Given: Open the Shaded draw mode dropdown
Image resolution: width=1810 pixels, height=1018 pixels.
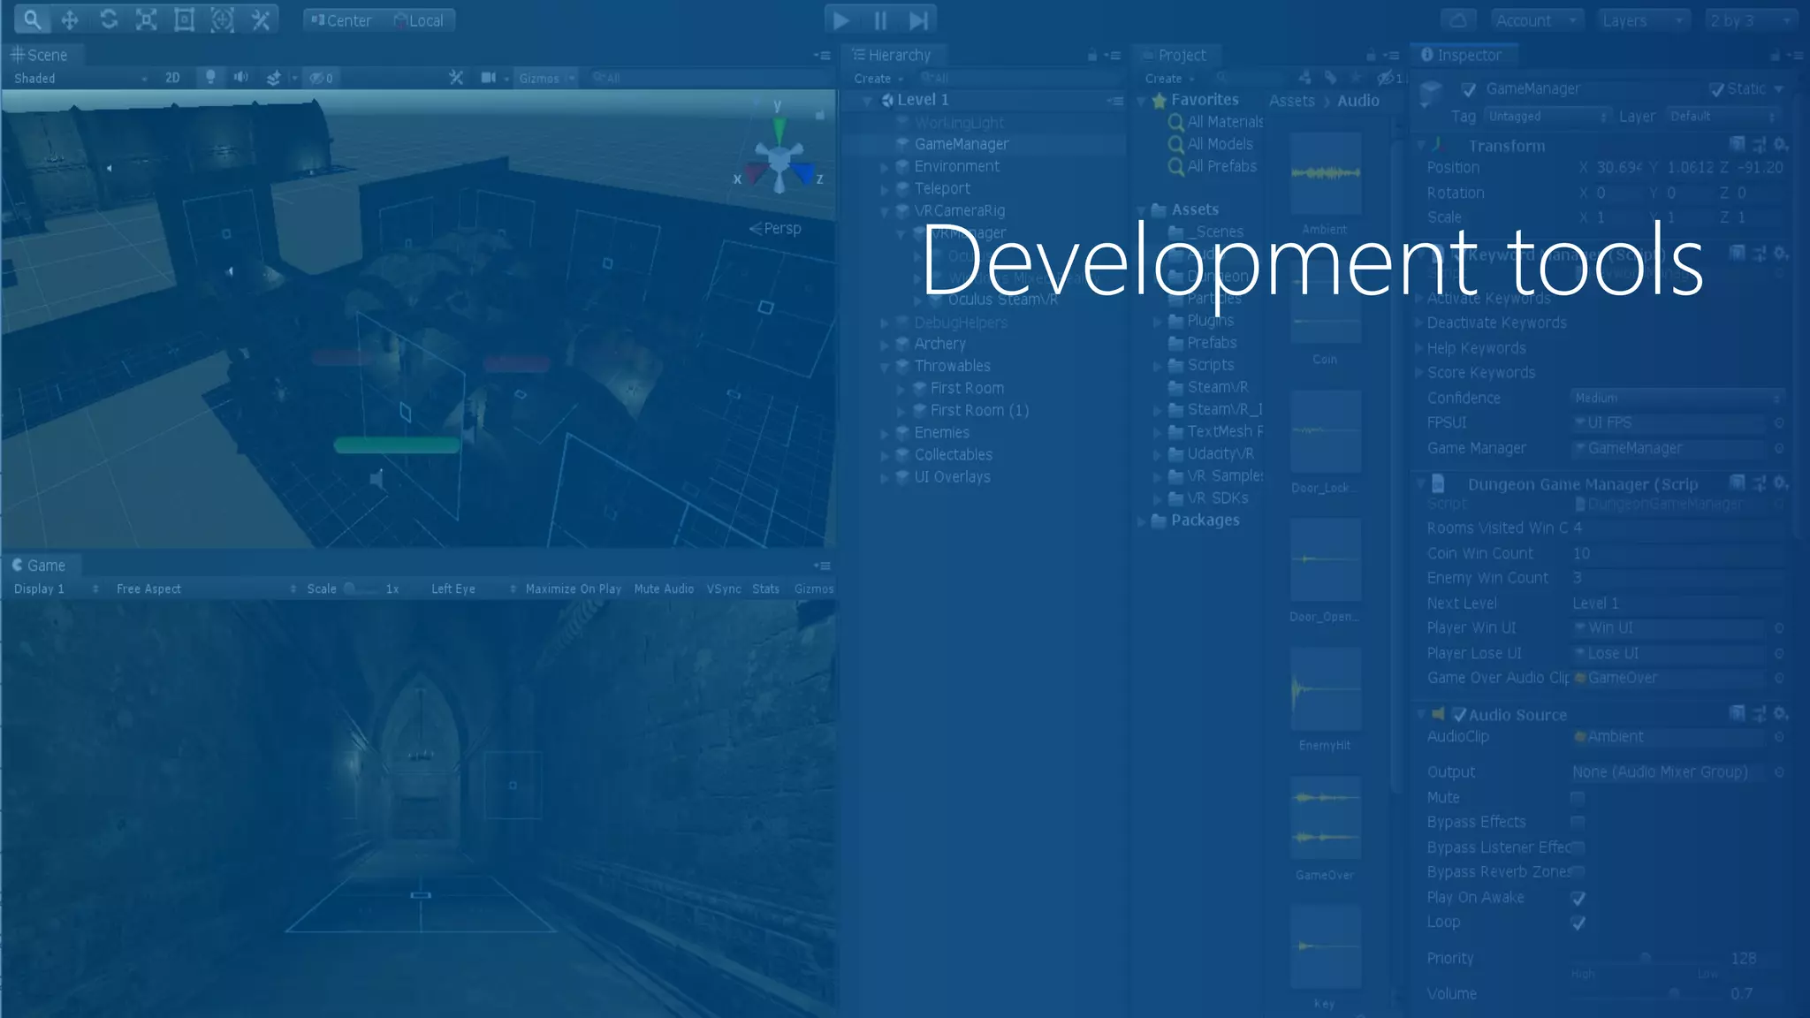Looking at the screenshot, I should [80, 78].
